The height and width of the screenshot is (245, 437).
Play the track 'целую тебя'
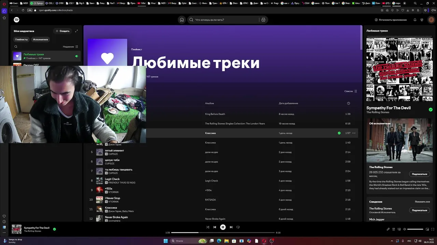point(112,160)
